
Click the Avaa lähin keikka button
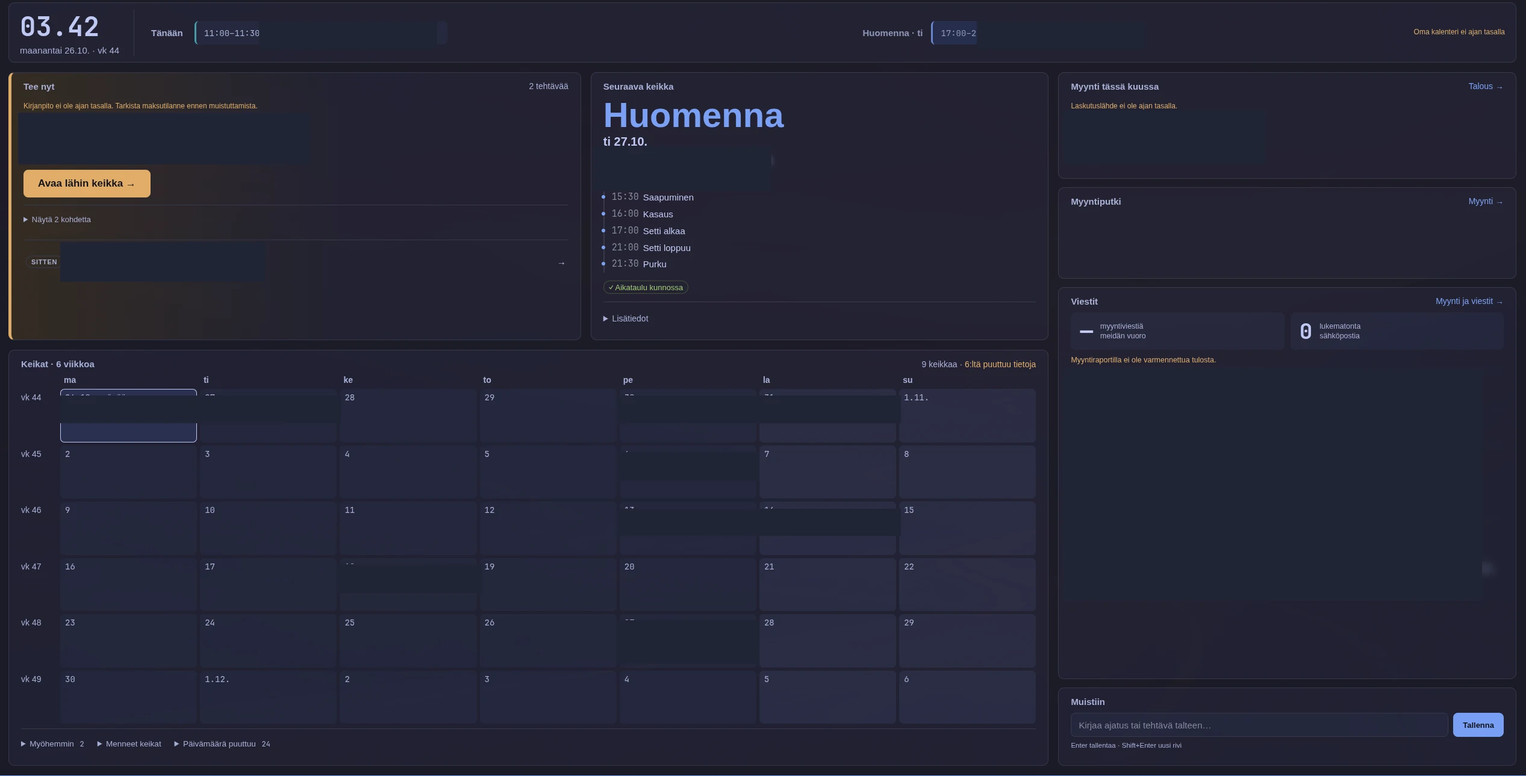tap(87, 184)
